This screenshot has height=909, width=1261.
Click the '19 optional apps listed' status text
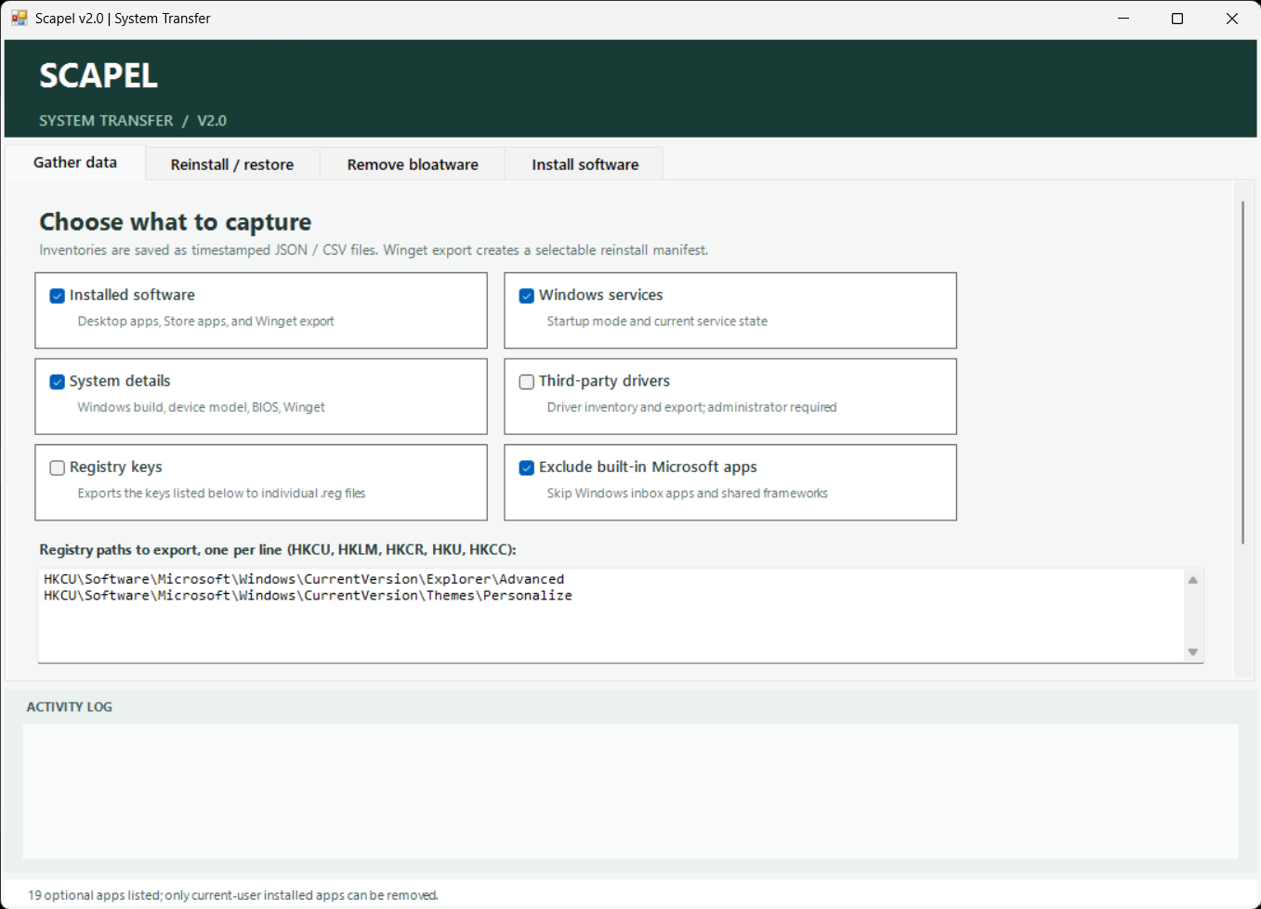[x=233, y=895]
